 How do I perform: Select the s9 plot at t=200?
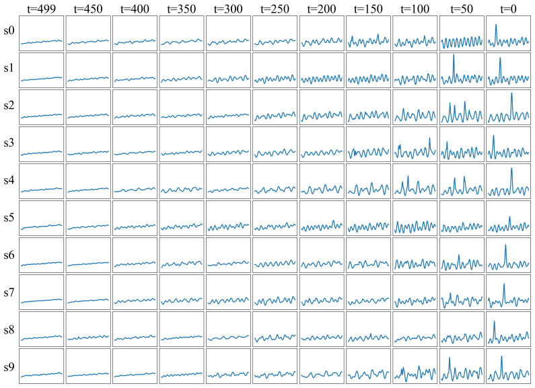(x=322, y=366)
